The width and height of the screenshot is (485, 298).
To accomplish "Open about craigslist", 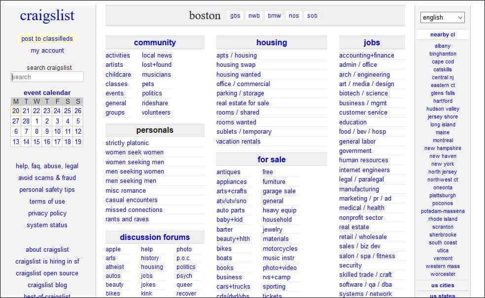I will coord(47,250).
